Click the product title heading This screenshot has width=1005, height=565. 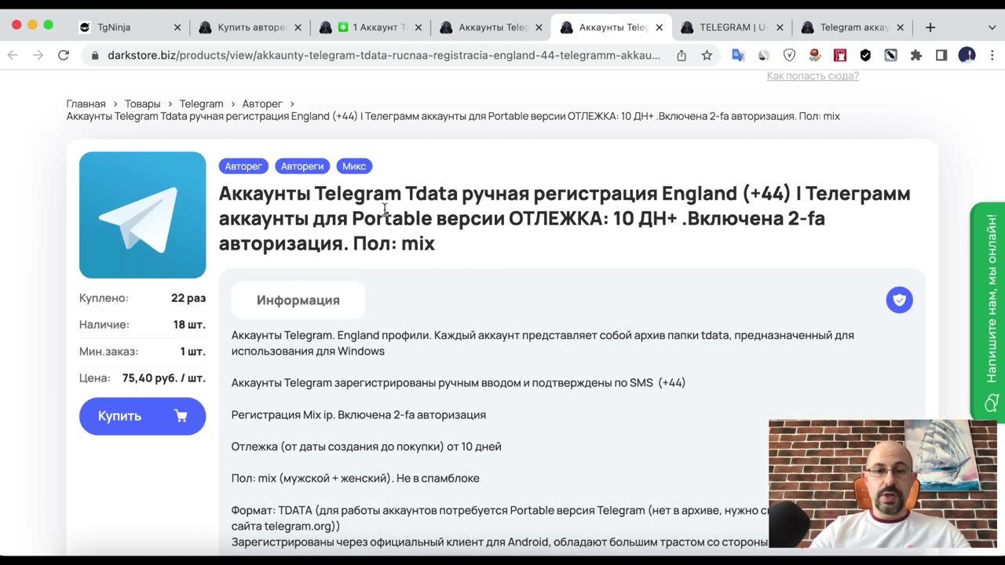tap(565, 218)
